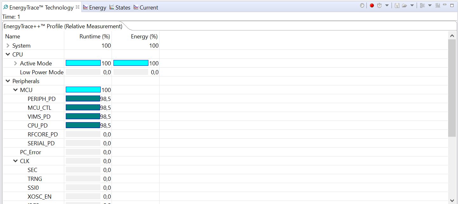This screenshot has height=204, width=458.
Task: Switch to the States tab
Action: (x=120, y=7)
